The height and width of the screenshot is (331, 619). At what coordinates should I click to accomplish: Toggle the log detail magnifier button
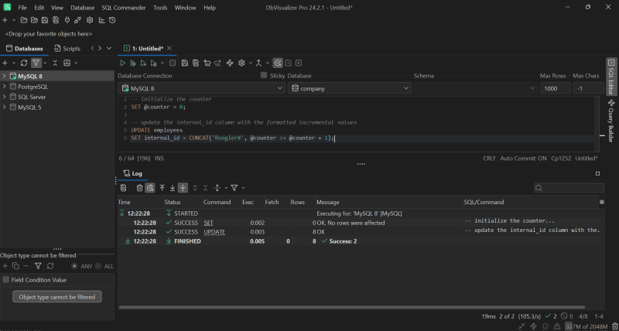pyautogui.click(x=150, y=188)
